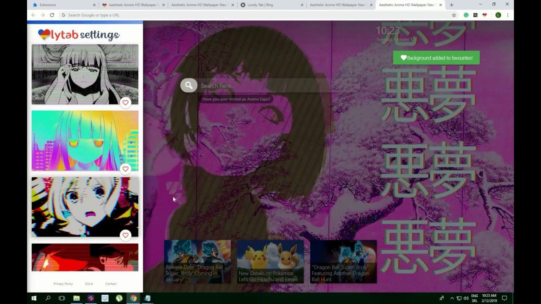
Task: Toggle the heart on the glitch-art anime wallpaper
Action: (x=126, y=235)
